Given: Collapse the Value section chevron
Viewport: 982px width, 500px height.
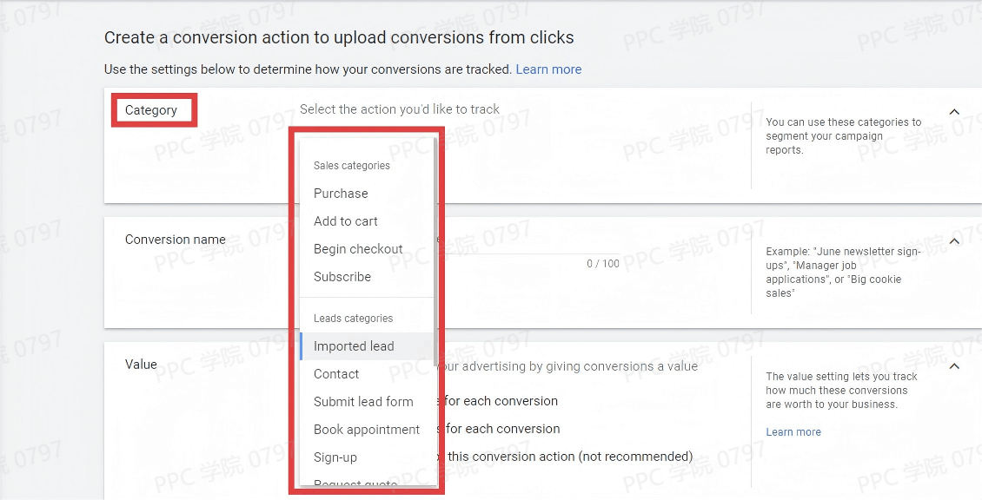Looking at the screenshot, I should pos(954,366).
